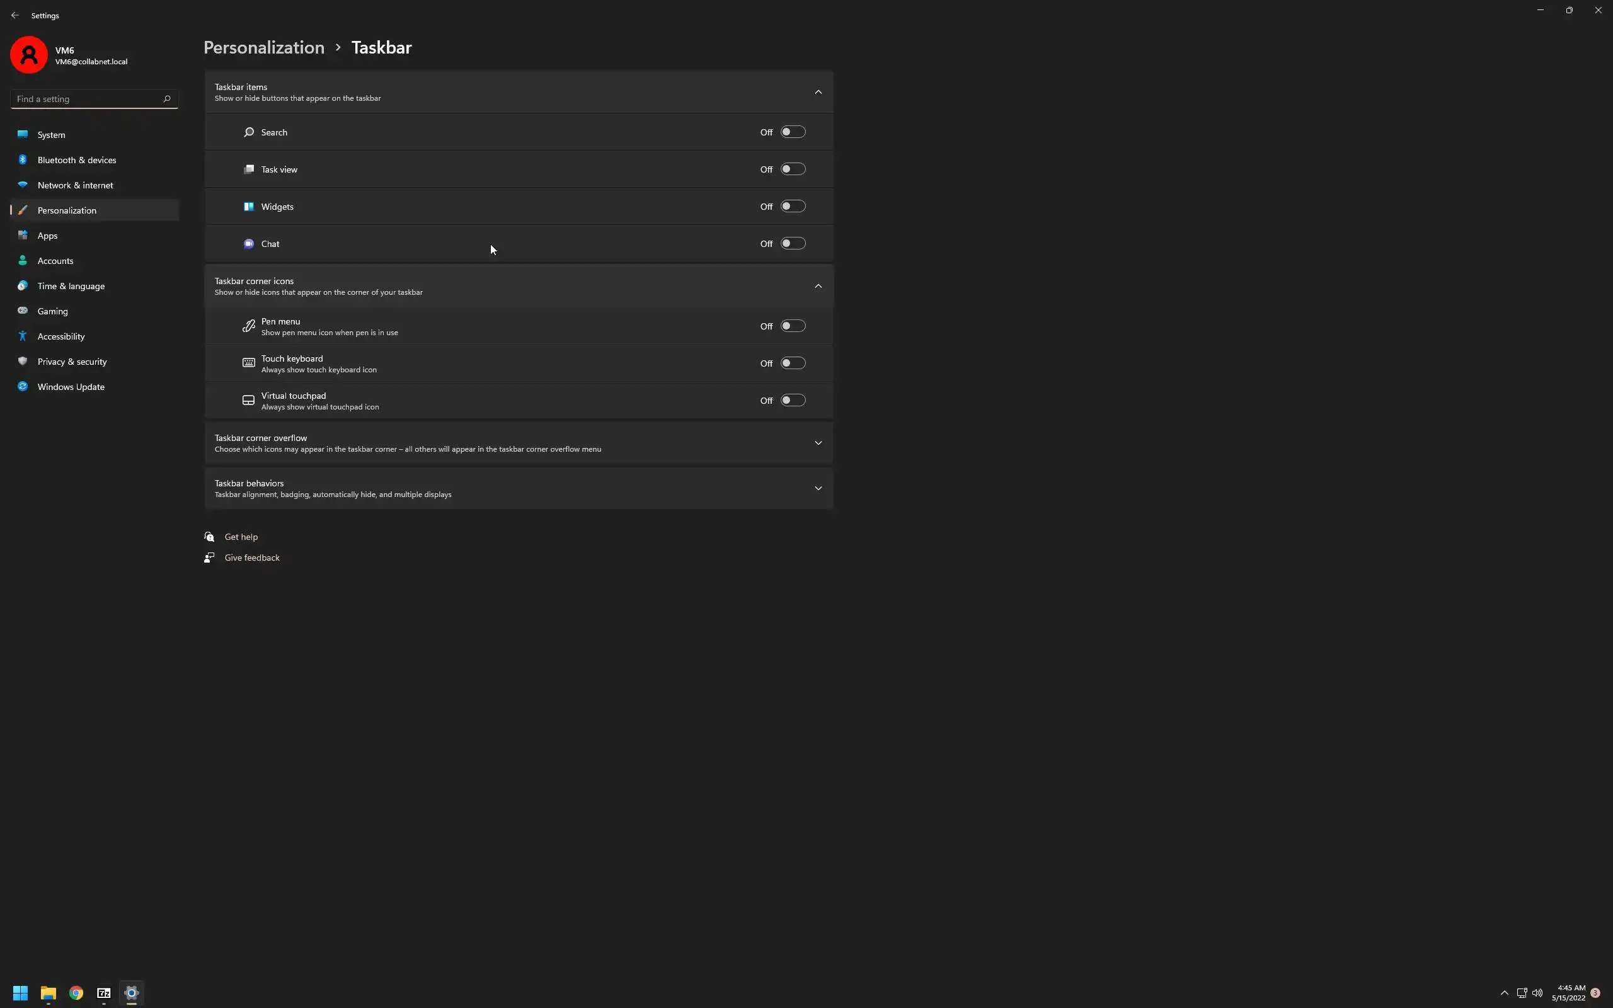The width and height of the screenshot is (1613, 1008).
Task: Enable the Virtual touchpad toggle
Action: (793, 401)
